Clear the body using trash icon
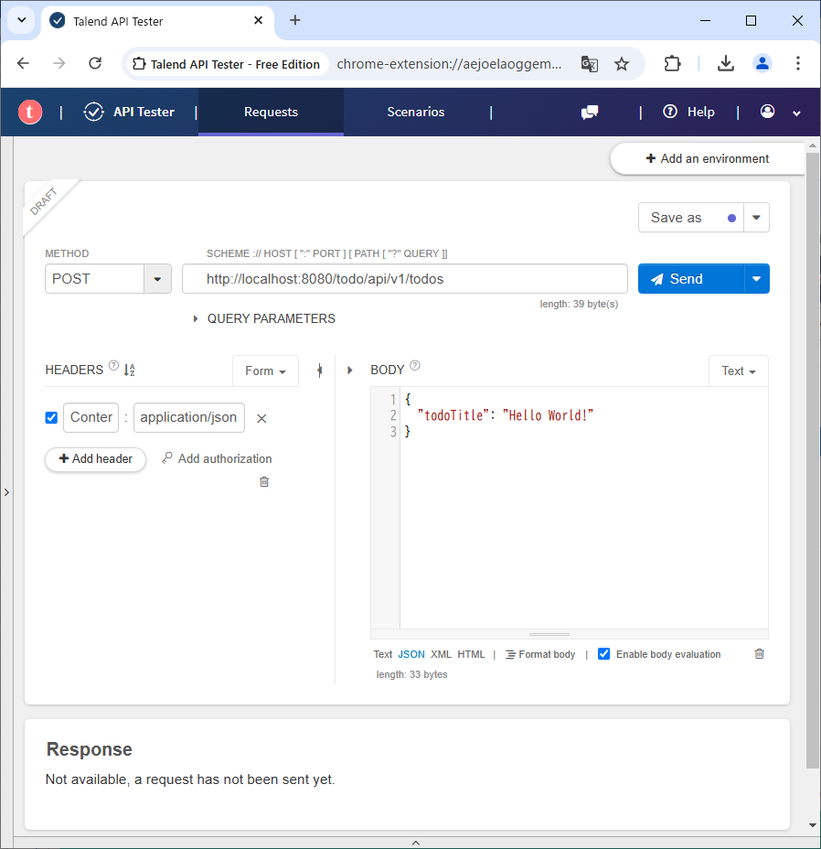The width and height of the screenshot is (821, 849). tap(759, 654)
